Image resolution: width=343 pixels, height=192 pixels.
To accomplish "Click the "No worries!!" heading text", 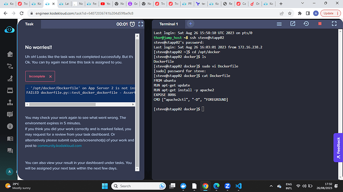I will point(38,47).
